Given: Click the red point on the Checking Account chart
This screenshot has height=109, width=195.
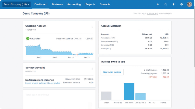Looking at the screenshot, I should tap(77, 55).
